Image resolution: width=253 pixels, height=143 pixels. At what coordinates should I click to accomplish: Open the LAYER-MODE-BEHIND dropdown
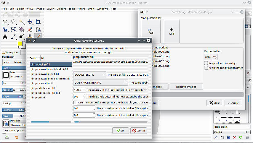[x=100, y=82]
